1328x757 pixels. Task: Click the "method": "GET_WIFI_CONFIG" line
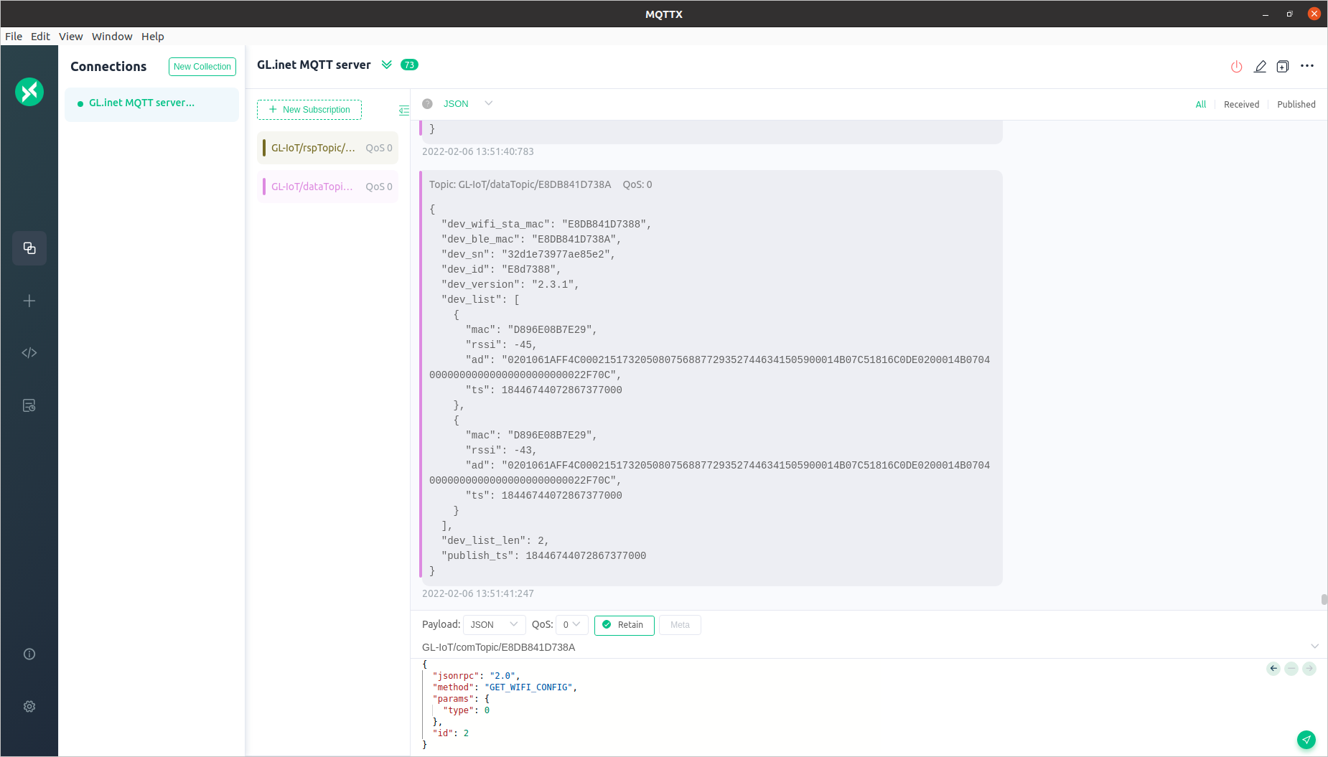tap(505, 687)
